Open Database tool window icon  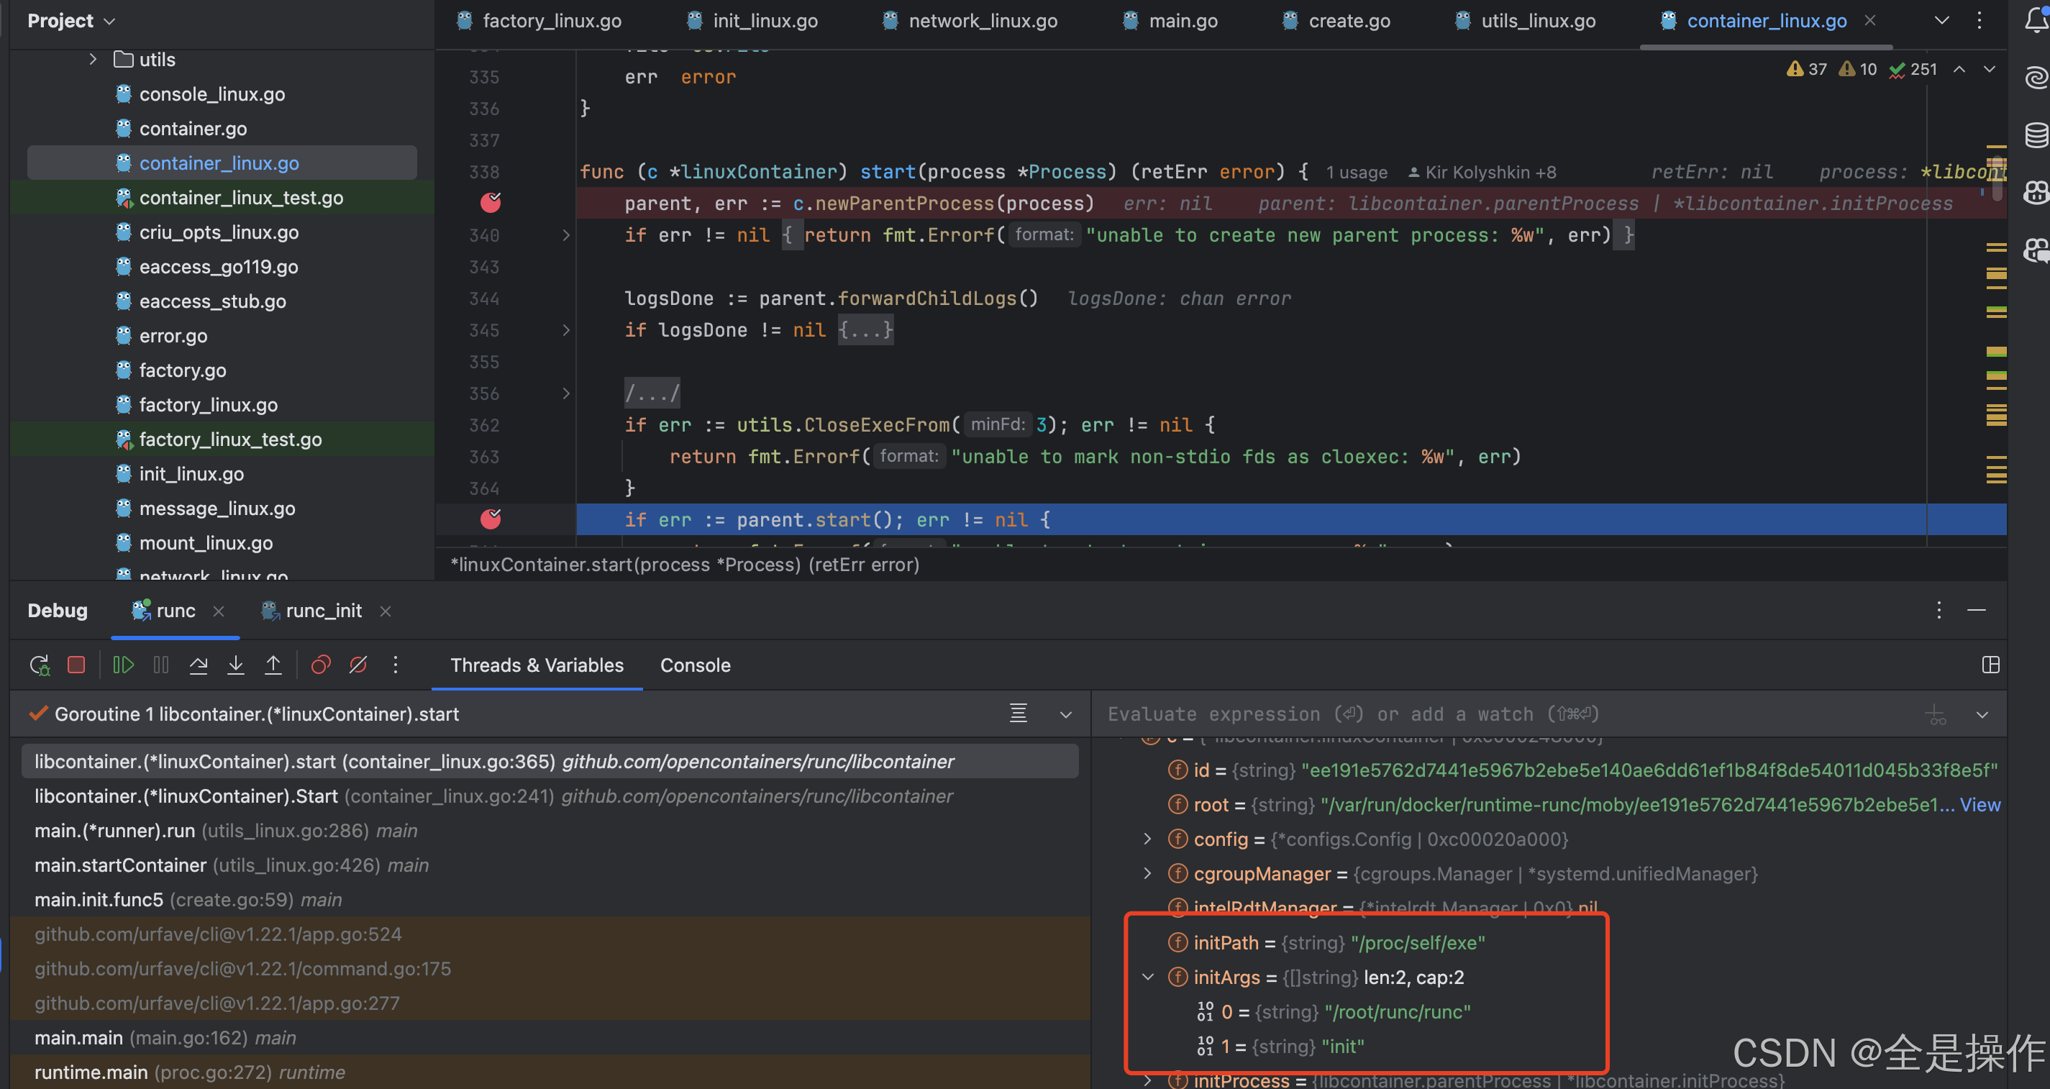pyautogui.click(x=2036, y=135)
